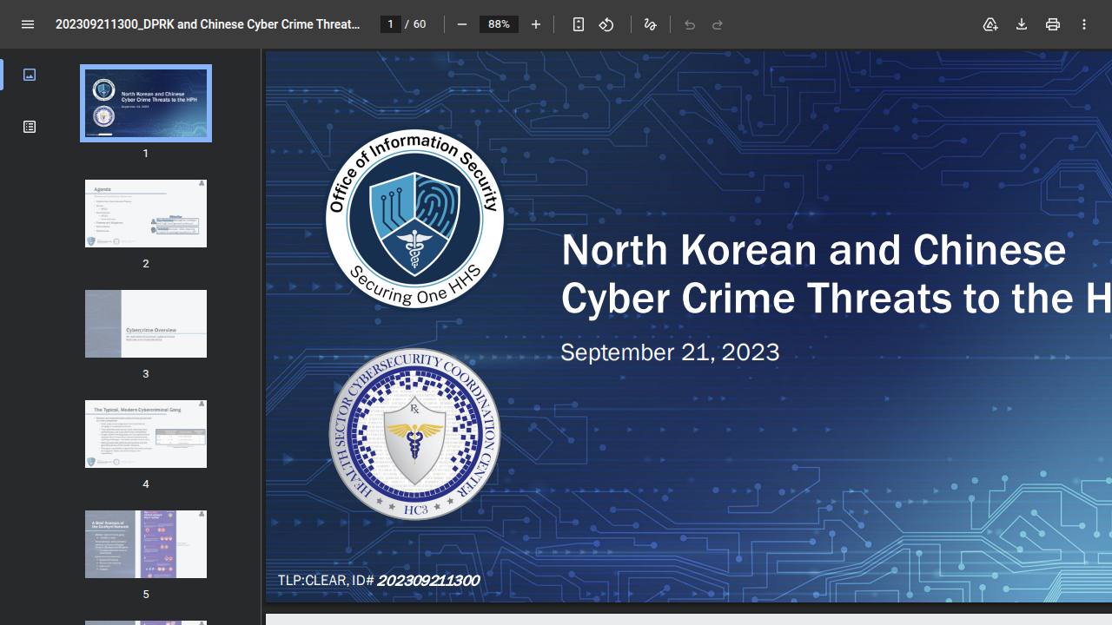1112x625 pixels.
Task: Rotate the document counterclockwise
Action: click(606, 24)
